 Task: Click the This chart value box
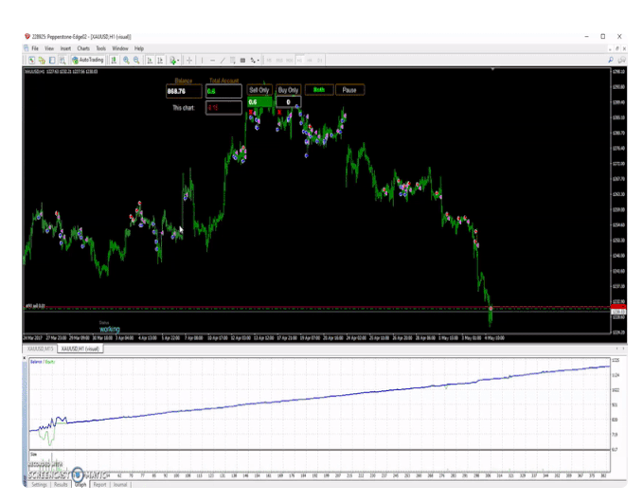pyautogui.click(x=223, y=108)
